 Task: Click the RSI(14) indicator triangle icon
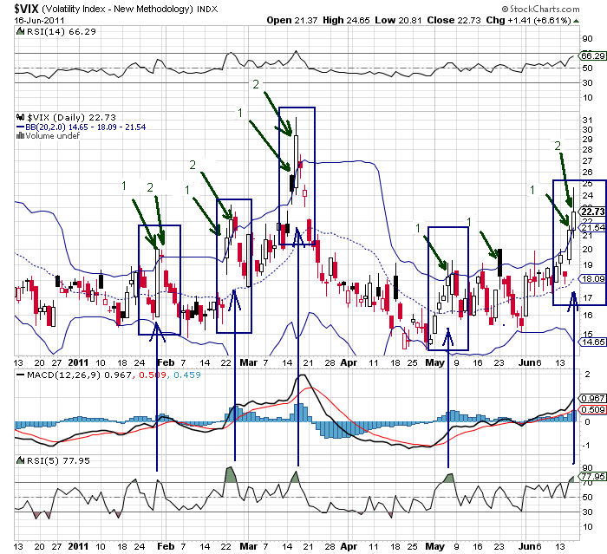pos(21,31)
